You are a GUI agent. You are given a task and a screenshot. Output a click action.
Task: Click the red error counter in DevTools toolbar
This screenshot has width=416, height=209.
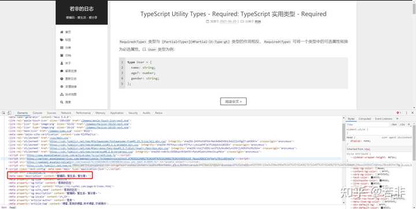(x=398, y=113)
